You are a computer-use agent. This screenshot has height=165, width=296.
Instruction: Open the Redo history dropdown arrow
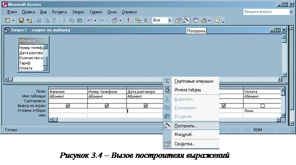tap(107, 21)
